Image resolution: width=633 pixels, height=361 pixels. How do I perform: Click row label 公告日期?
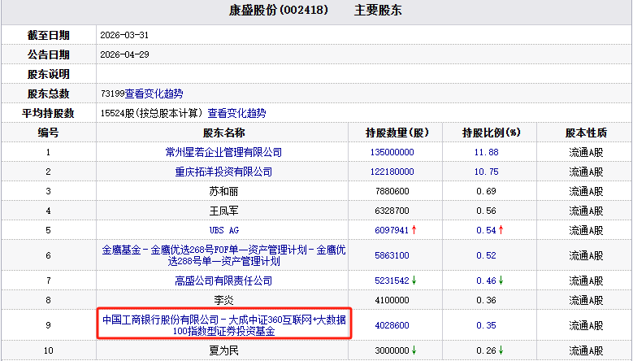click(49, 54)
